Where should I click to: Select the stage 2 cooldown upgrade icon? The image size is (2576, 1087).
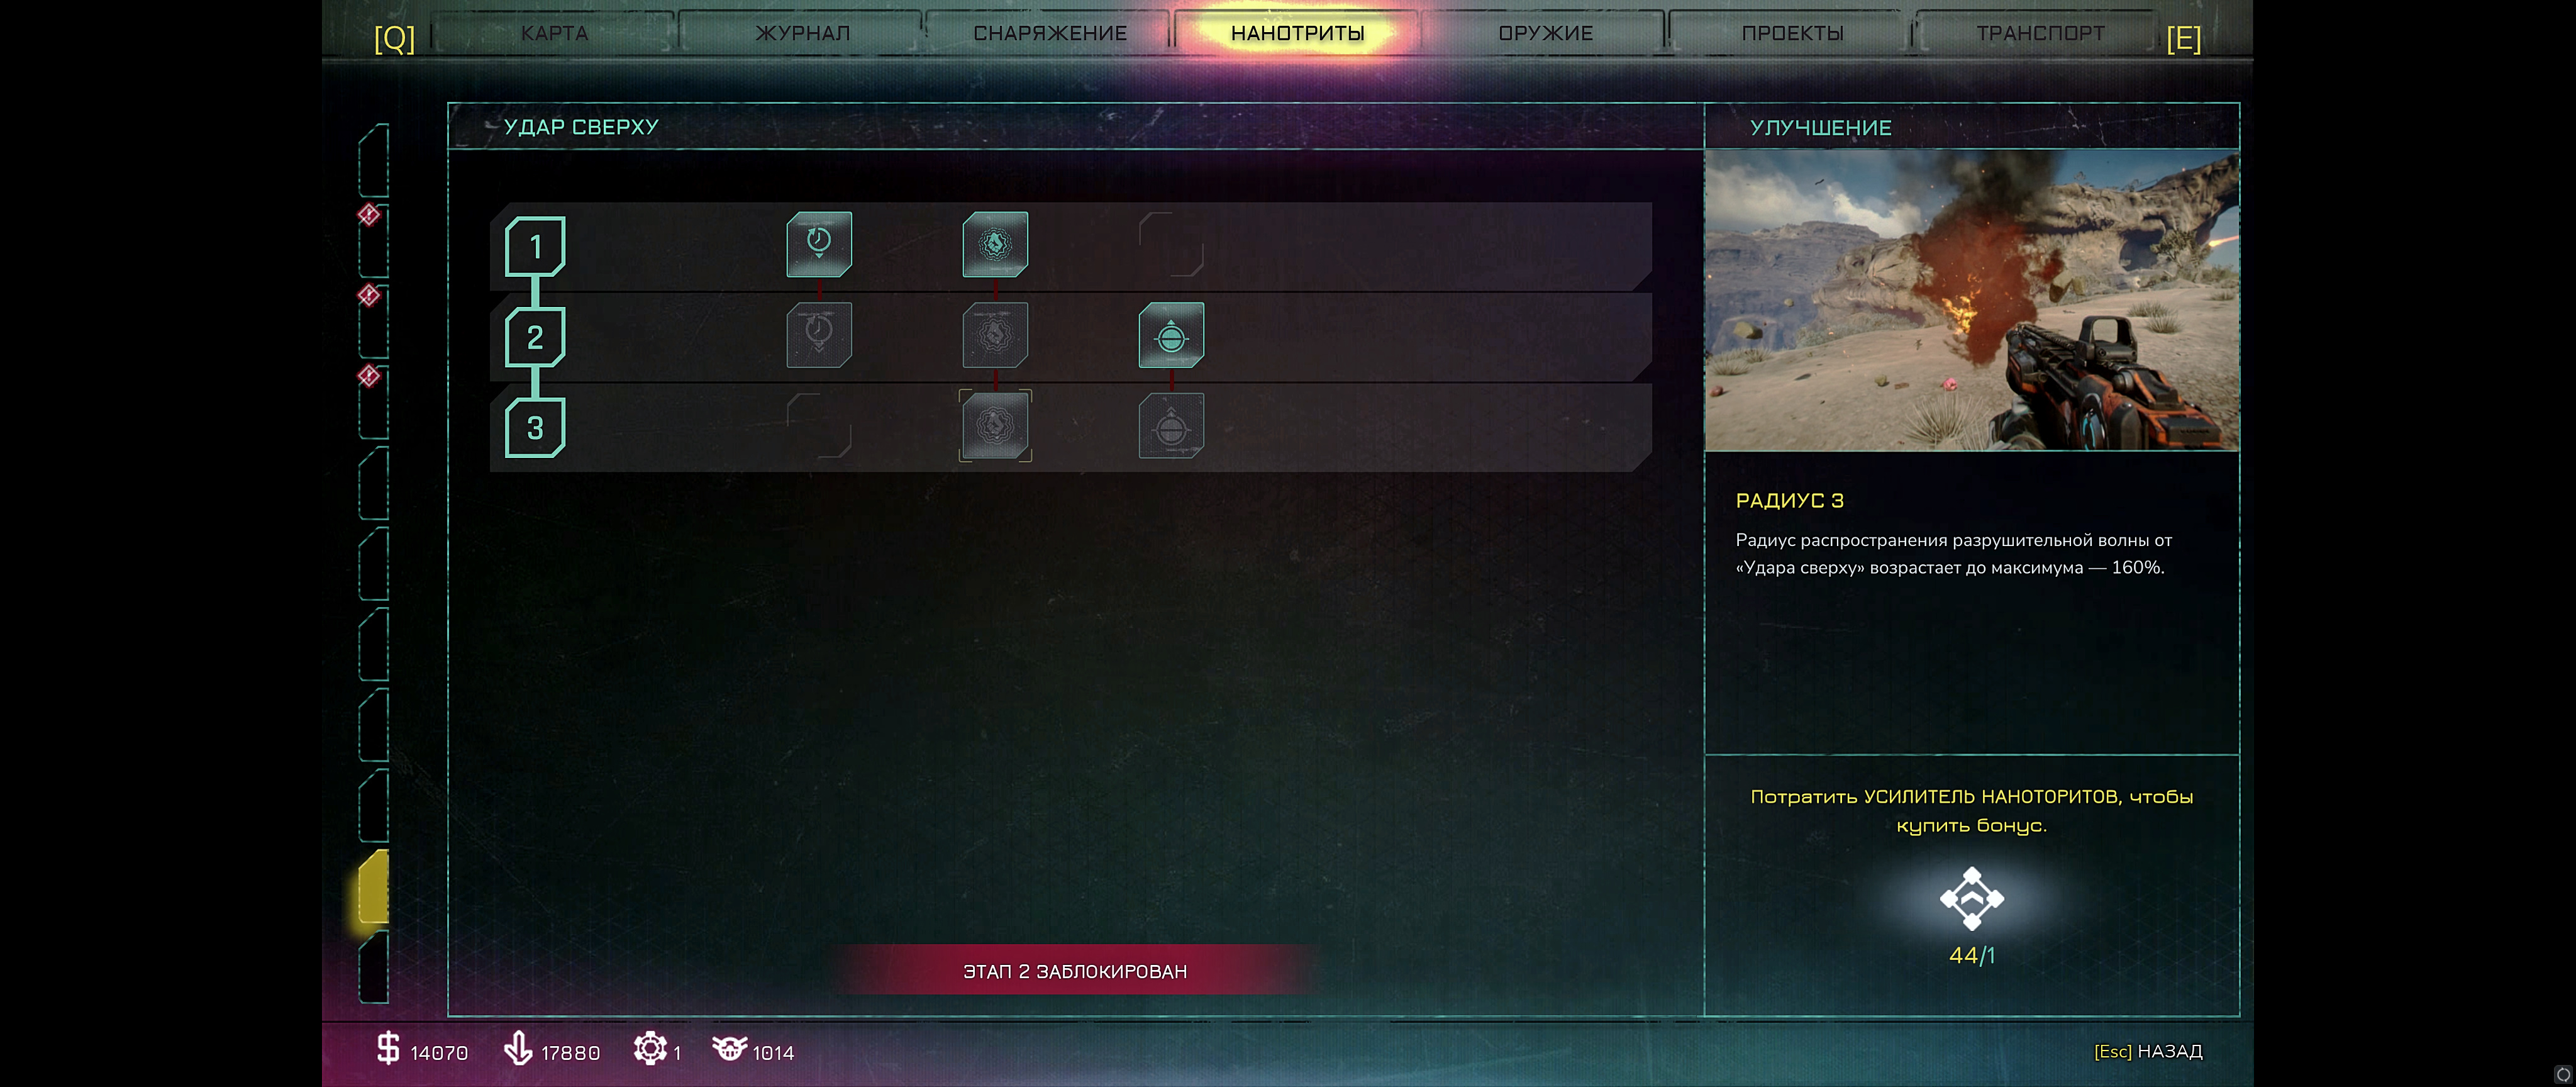point(819,334)
